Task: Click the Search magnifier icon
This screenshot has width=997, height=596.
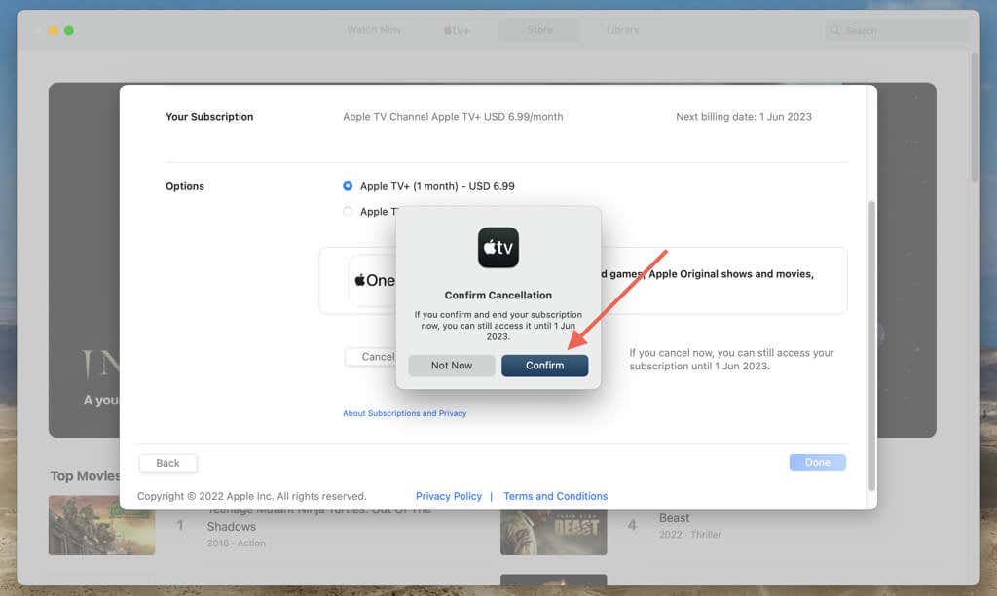Action: click(834, 30)
